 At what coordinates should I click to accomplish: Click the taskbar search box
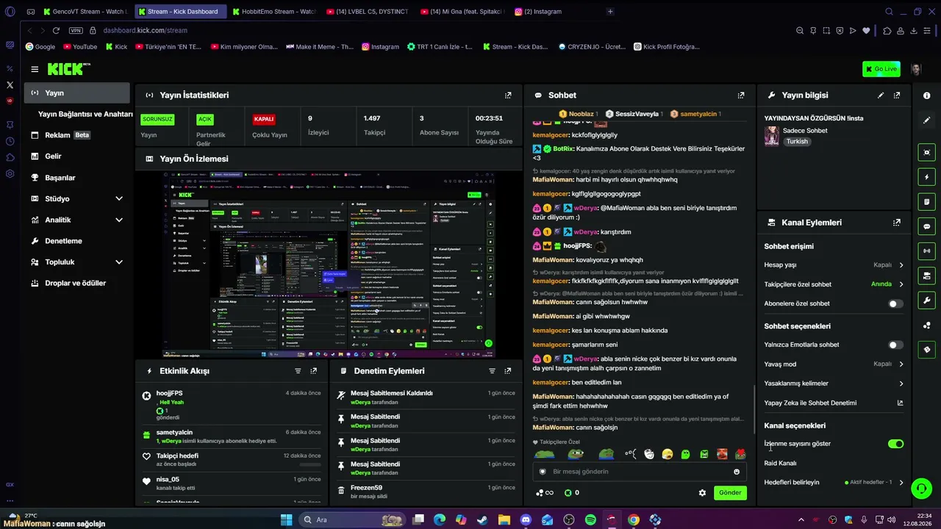(351, 520)
